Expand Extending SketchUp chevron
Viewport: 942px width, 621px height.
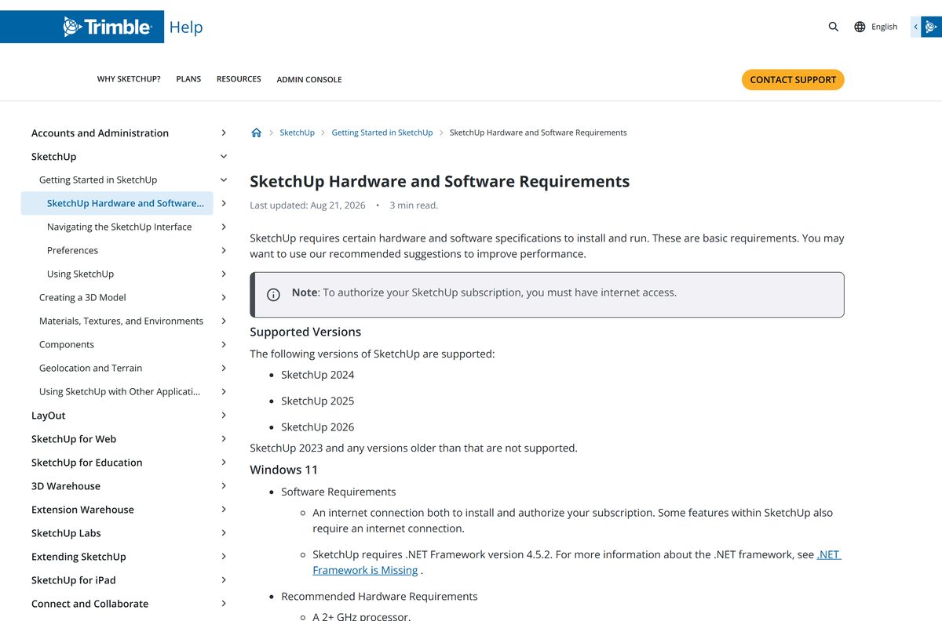[x=224, y=556]
